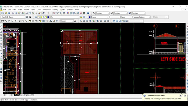
Task: Open Plot Preview from the standard toolbar
Action: coord(16,13)
